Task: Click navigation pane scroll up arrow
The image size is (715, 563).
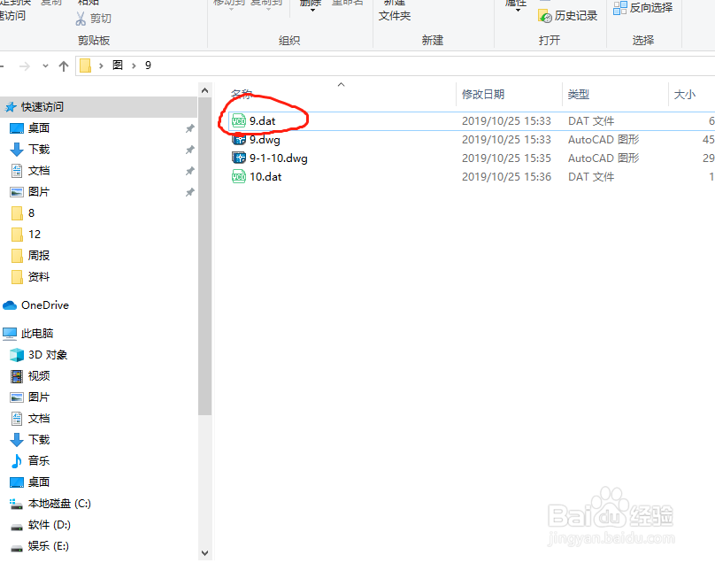Action: (204, 90)
